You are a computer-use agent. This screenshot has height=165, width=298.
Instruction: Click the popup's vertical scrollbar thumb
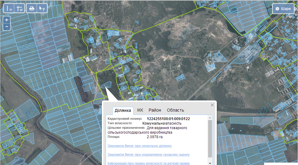tap(210, 139)
